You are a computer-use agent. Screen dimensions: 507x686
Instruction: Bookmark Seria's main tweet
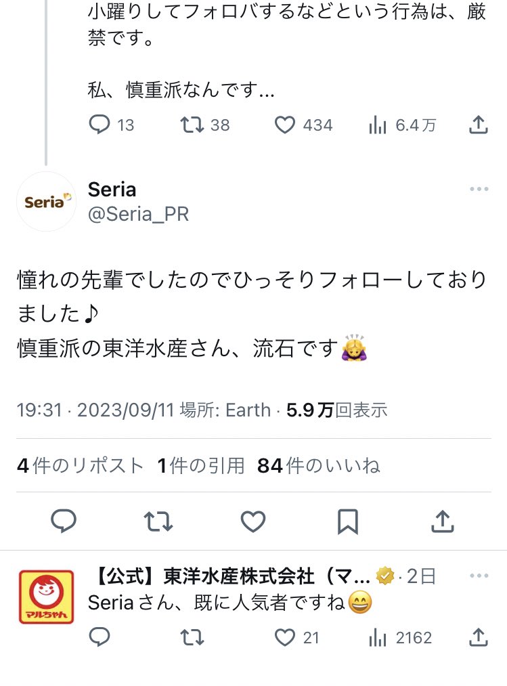(348, 521)
